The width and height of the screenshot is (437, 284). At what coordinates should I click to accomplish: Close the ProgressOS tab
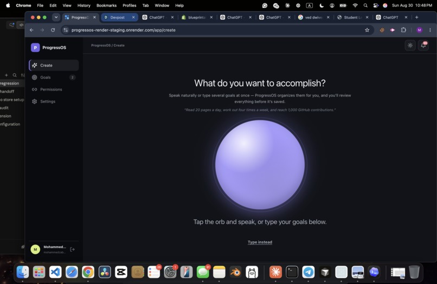[94, 17]
